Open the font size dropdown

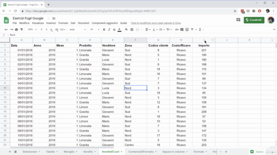[x=94, y=30]
